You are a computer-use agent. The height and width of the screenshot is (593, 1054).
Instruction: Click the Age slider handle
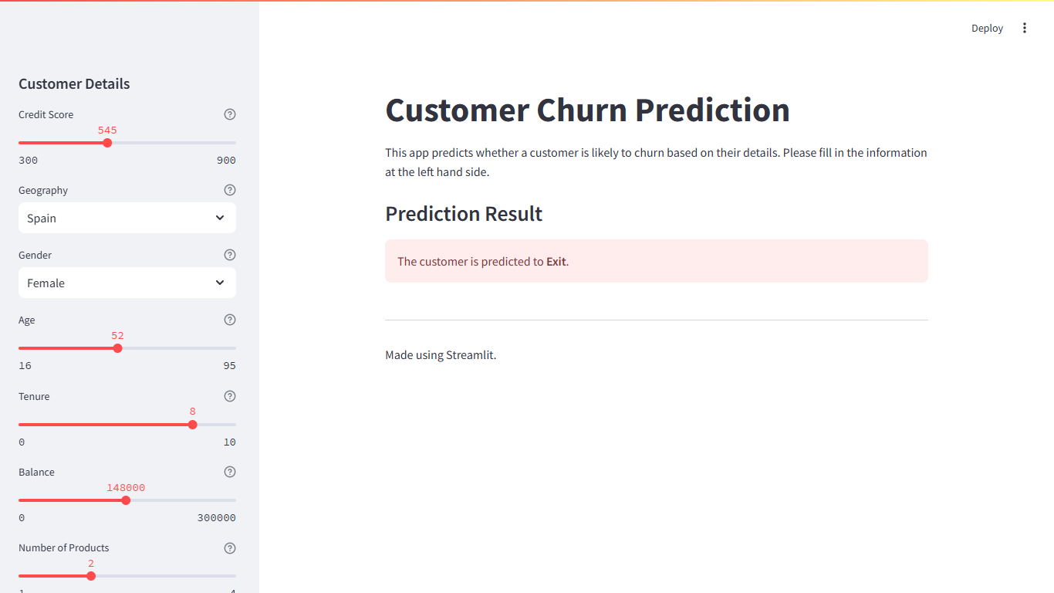coord(117,347)
